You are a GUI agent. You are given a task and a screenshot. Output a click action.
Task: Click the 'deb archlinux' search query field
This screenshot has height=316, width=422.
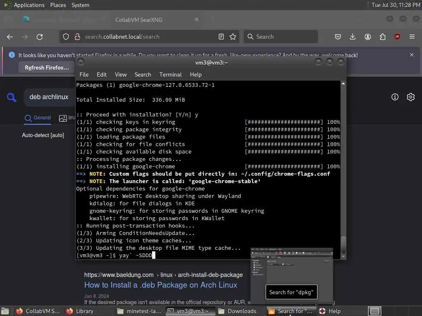click(49, 97)
